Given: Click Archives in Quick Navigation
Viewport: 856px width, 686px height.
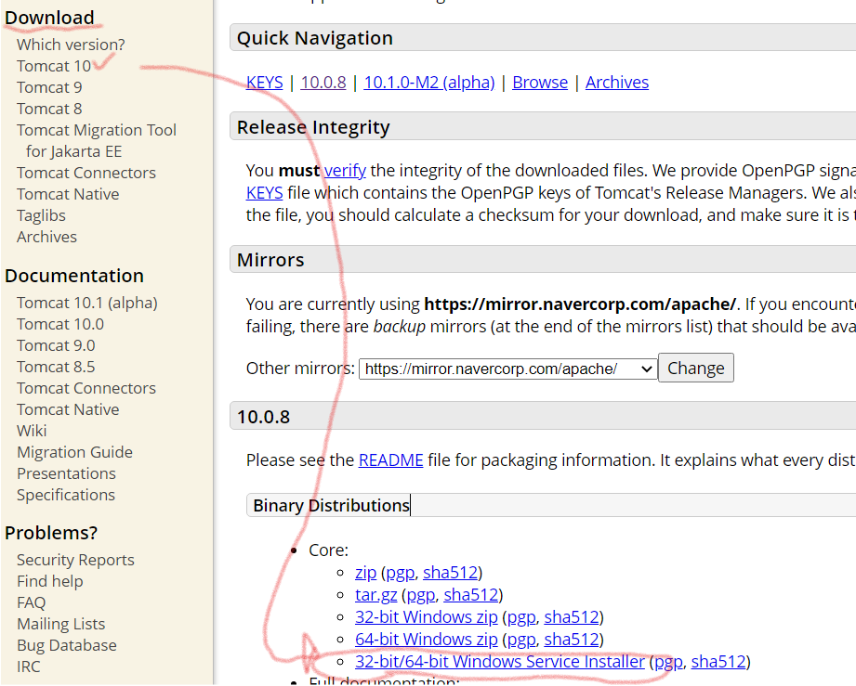Looking at the screenshot, I should click(x=617, y=83).
